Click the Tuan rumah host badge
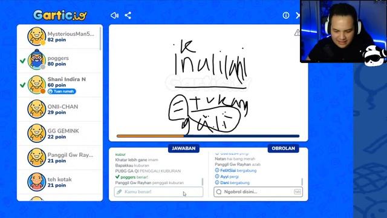 (62, 91)
